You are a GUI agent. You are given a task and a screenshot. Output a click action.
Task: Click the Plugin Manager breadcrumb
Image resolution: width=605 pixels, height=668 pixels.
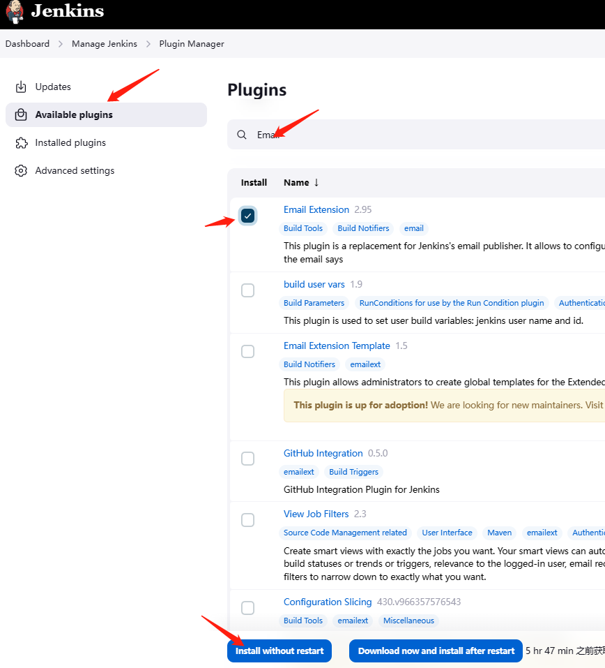coord(192,43)
